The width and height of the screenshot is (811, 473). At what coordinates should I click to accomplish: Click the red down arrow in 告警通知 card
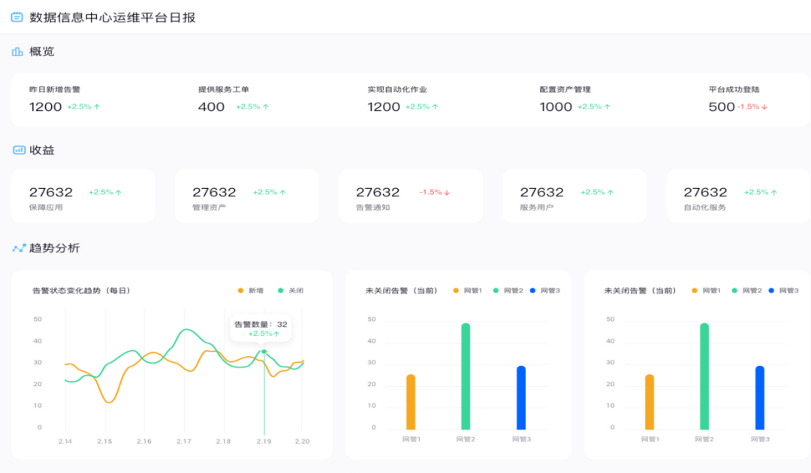pyautogui.click(x=447, y=193)
